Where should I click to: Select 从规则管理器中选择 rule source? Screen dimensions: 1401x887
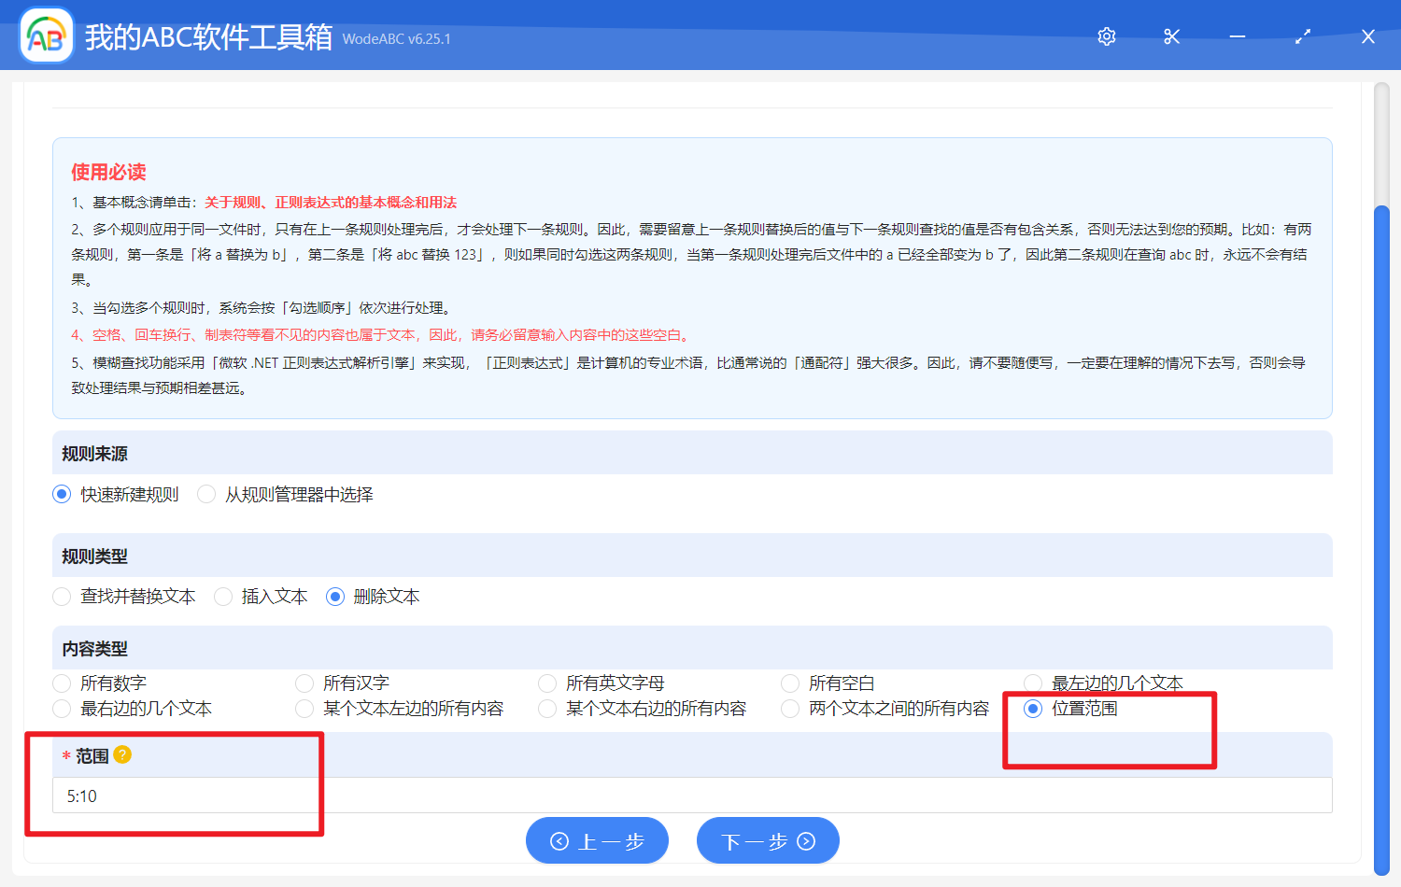205,494
